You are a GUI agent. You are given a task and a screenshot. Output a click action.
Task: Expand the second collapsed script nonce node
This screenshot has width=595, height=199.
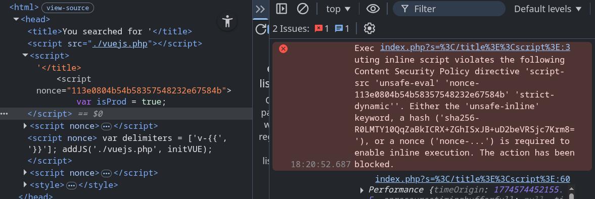[x=25, y=173]
